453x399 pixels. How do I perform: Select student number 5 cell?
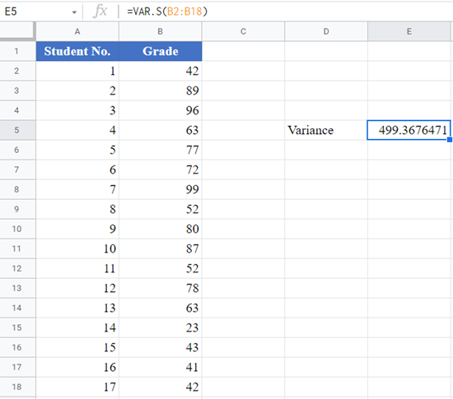[77, 150]
